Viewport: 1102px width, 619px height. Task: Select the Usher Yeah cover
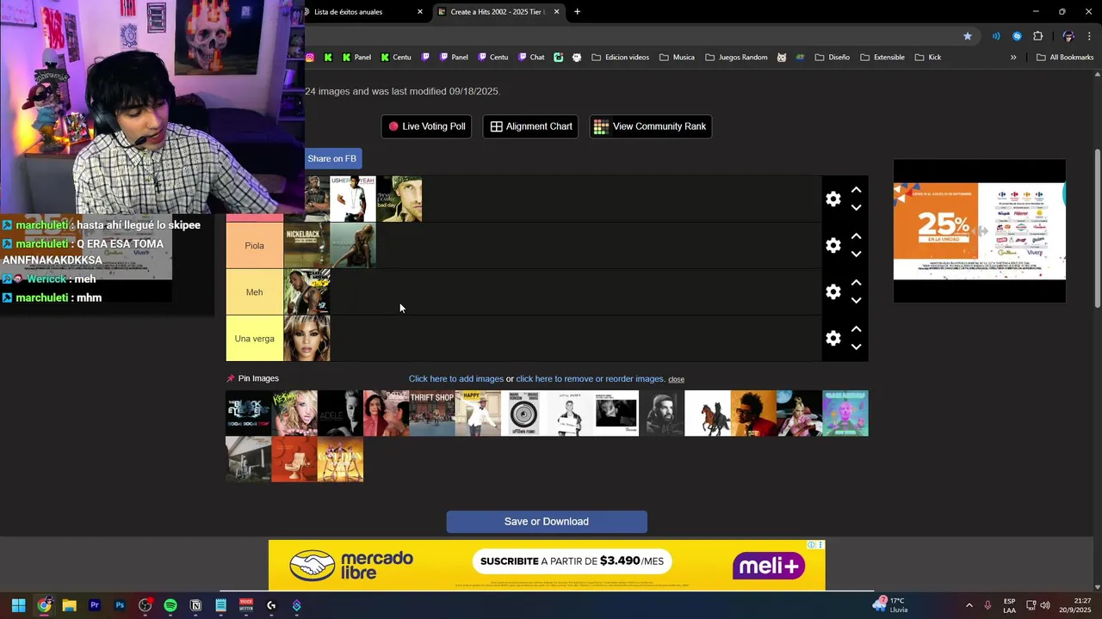point(353,199)
